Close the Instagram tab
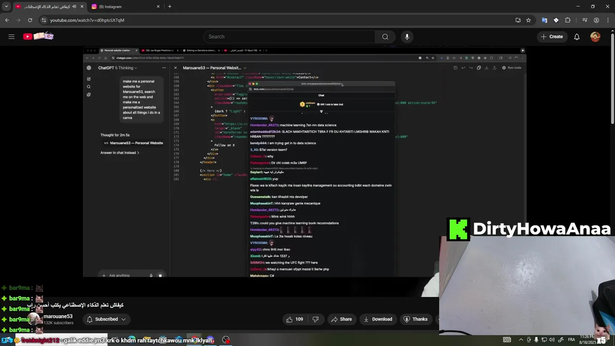Viewport: 615px width, 346px height. pyautogui.click(x=158, y=7)
